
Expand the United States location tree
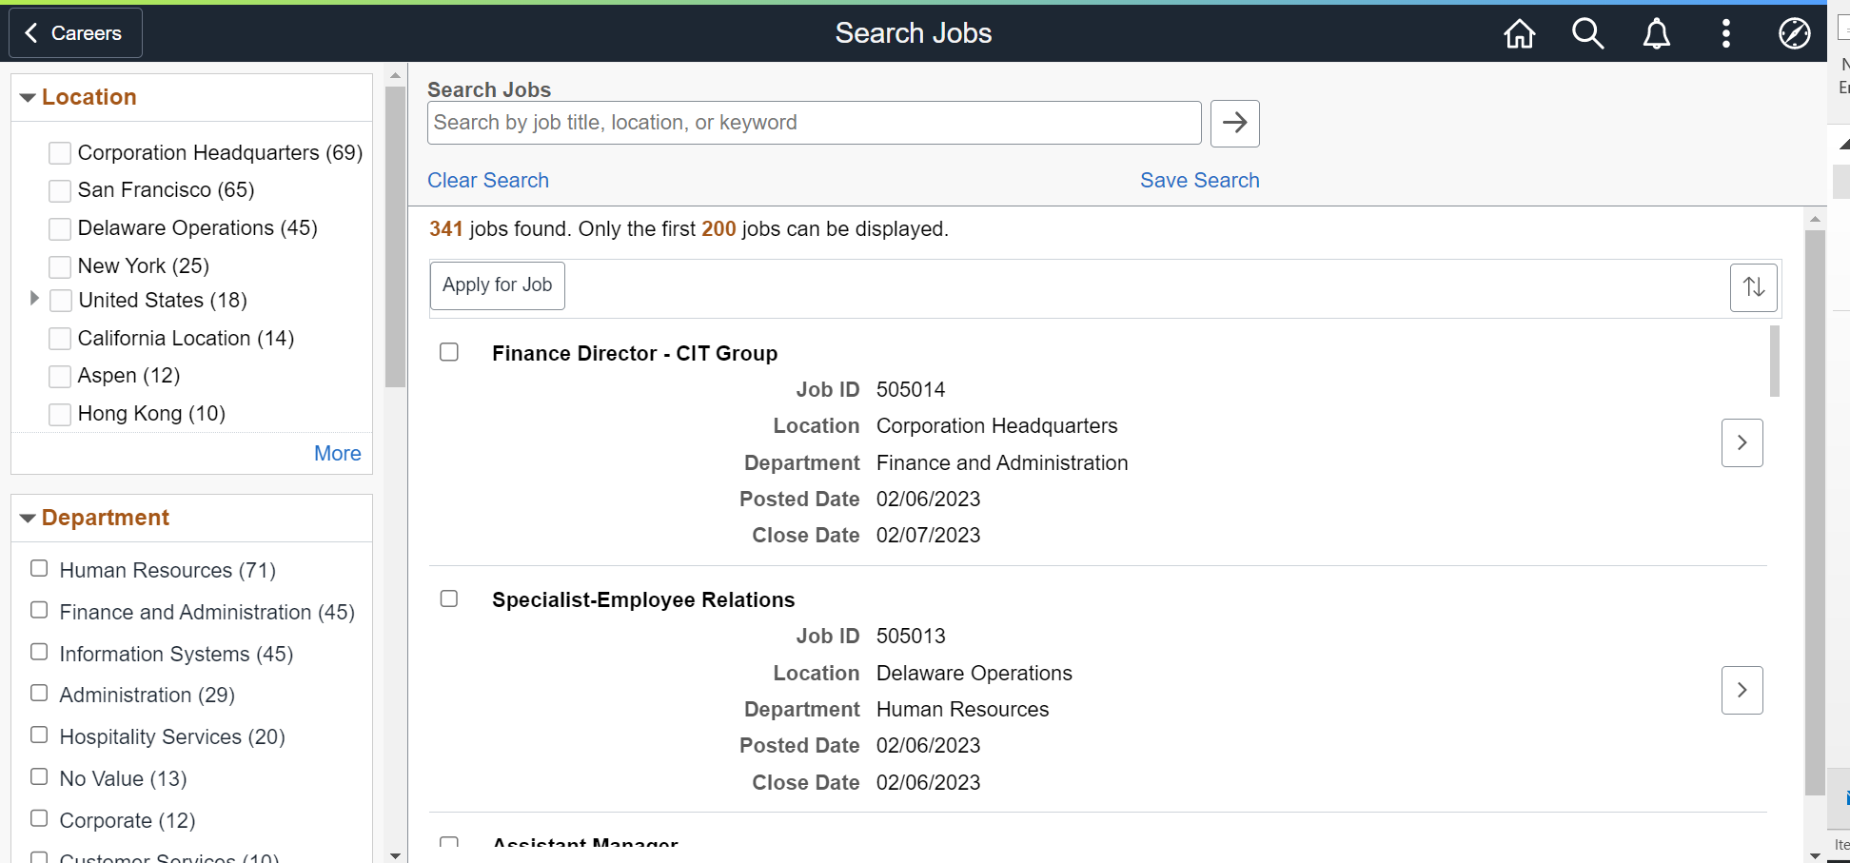pos(34,299)
